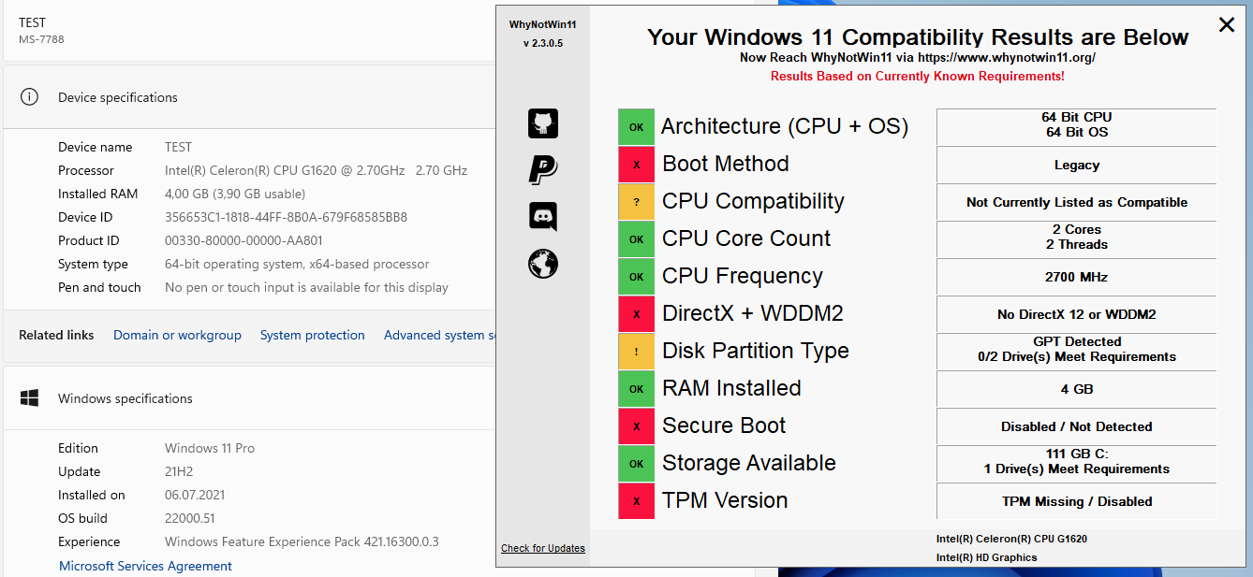Click the 'TPM Version' label

pos(725,500)
